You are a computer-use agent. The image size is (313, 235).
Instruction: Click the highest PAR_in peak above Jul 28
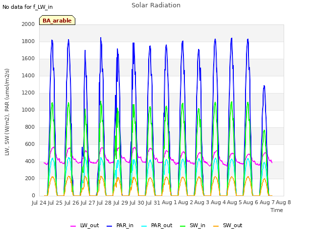click(x=101, y=38)
